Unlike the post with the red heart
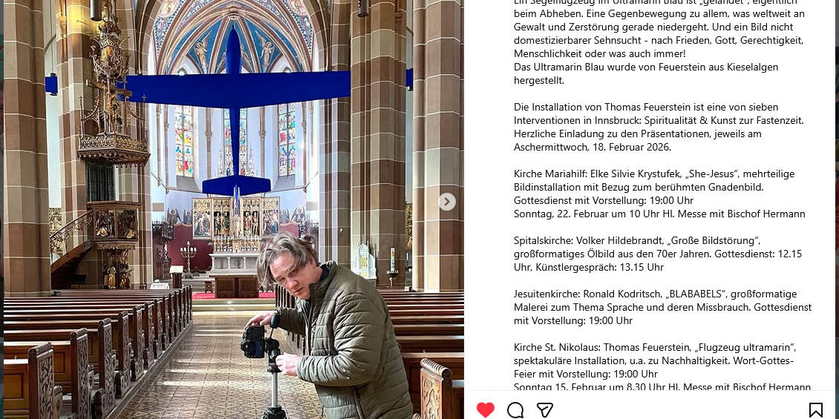 [486, 410]
